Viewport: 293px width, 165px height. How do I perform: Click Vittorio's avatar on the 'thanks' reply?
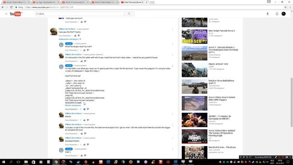[61, 115]
